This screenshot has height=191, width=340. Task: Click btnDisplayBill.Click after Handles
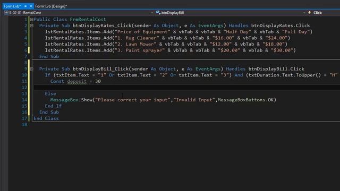click(276, 69)
